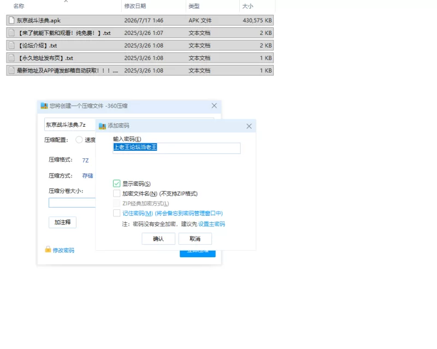
Task: Open the 修改密码 link
Action: click(63, 250)
